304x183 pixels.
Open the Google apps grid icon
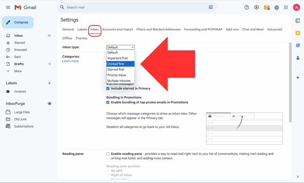[286, 8]
